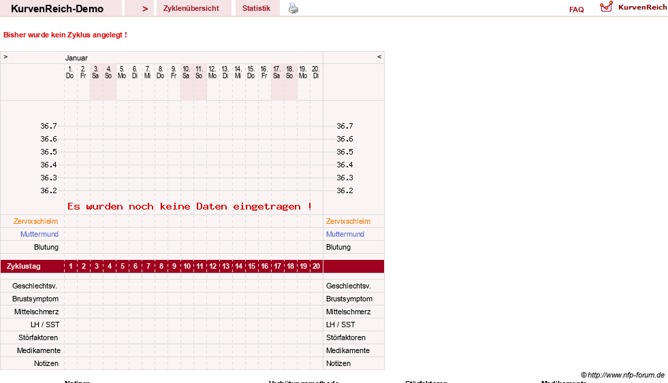
Task: Click date column '18. So'
Action: 289,72
